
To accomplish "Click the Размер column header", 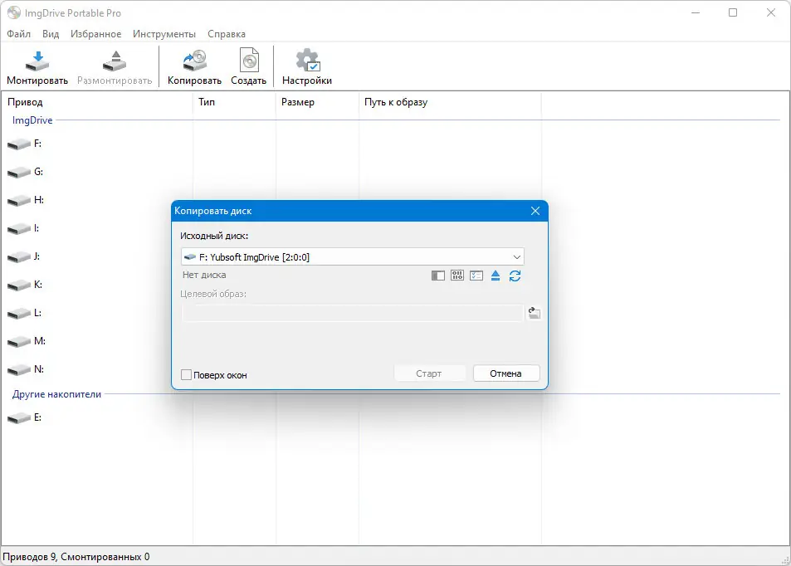I will (317, 102).
